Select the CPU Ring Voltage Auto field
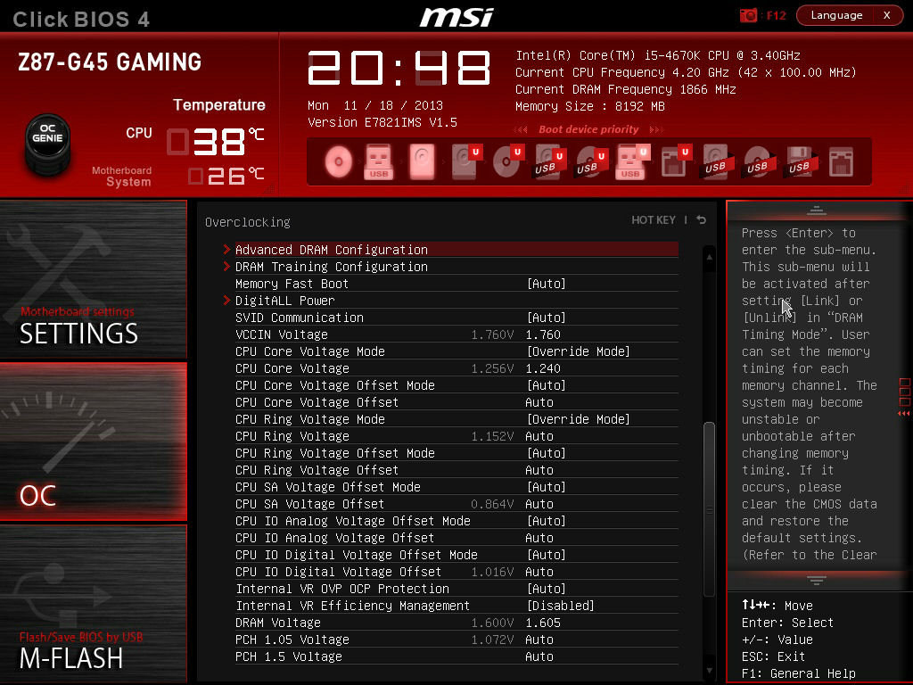Image resolution: width=913 pixels, height=685 pixels. (x=539, y=436)
